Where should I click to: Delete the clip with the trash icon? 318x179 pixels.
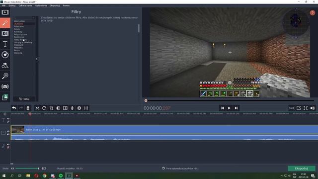pos(28,108)
